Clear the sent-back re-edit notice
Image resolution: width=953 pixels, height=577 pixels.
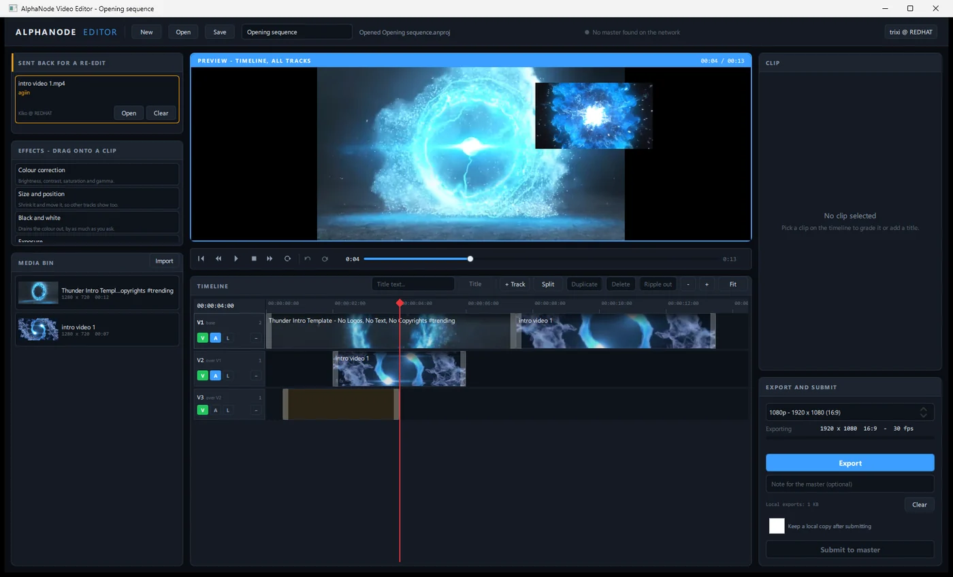[161, 113]
